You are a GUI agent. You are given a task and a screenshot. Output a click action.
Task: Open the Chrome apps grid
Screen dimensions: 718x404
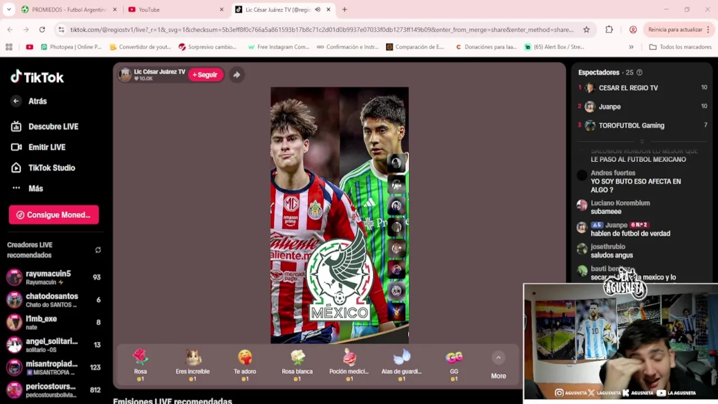coord(9,47)
